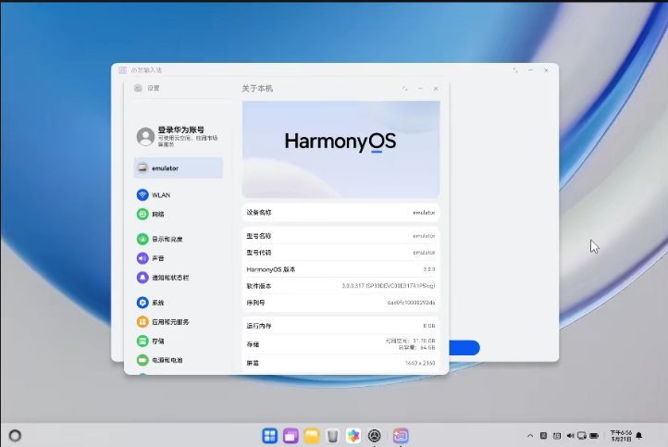Click the 小艺输入法 window title icon
Screen dimensions: 668x447
123,70
